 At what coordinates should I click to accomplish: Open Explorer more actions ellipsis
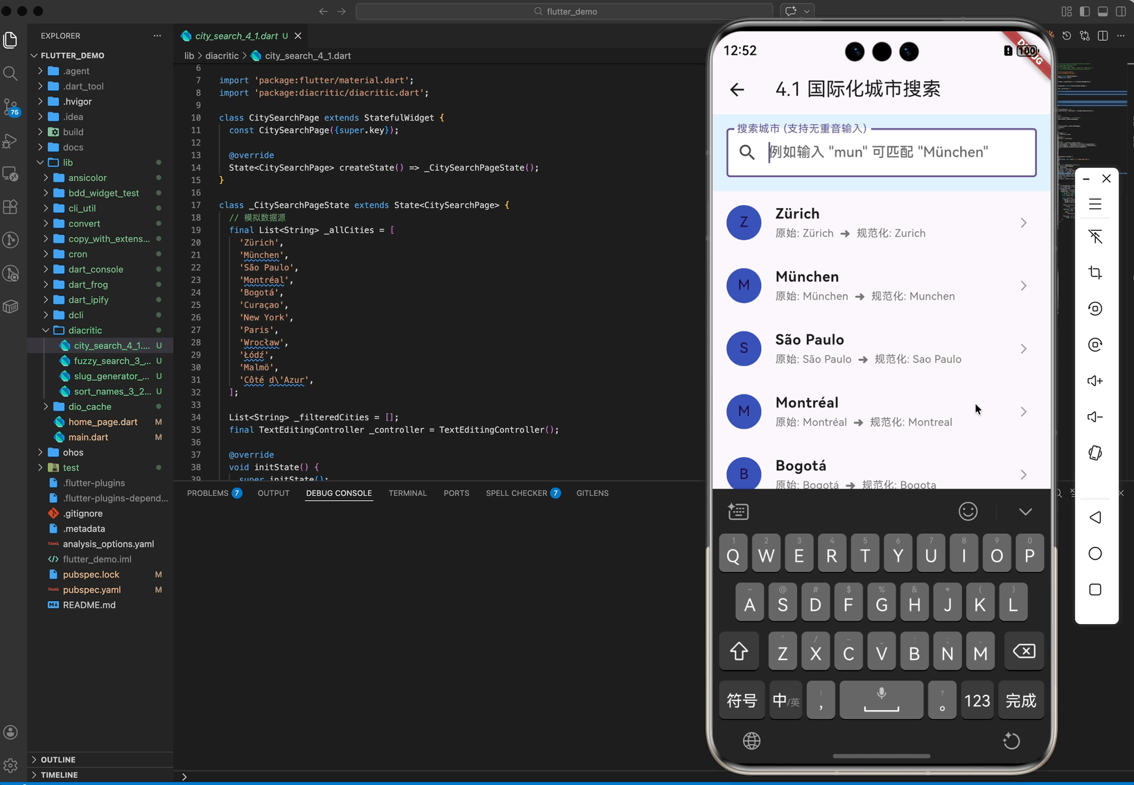[x=157, y=35]
